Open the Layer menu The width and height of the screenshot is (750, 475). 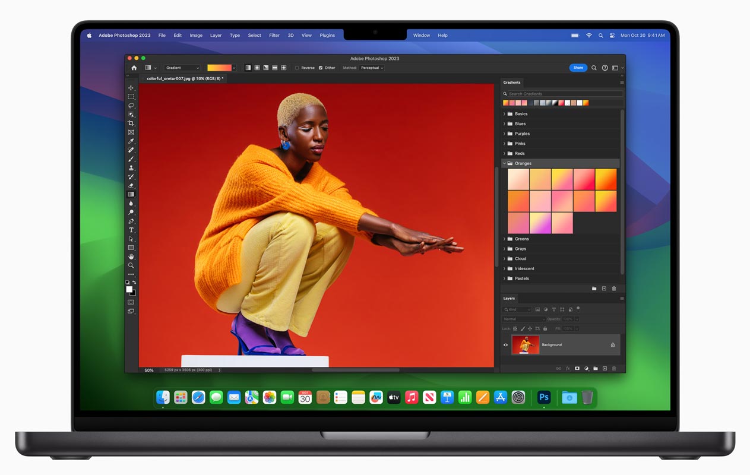tap(216, 36)
